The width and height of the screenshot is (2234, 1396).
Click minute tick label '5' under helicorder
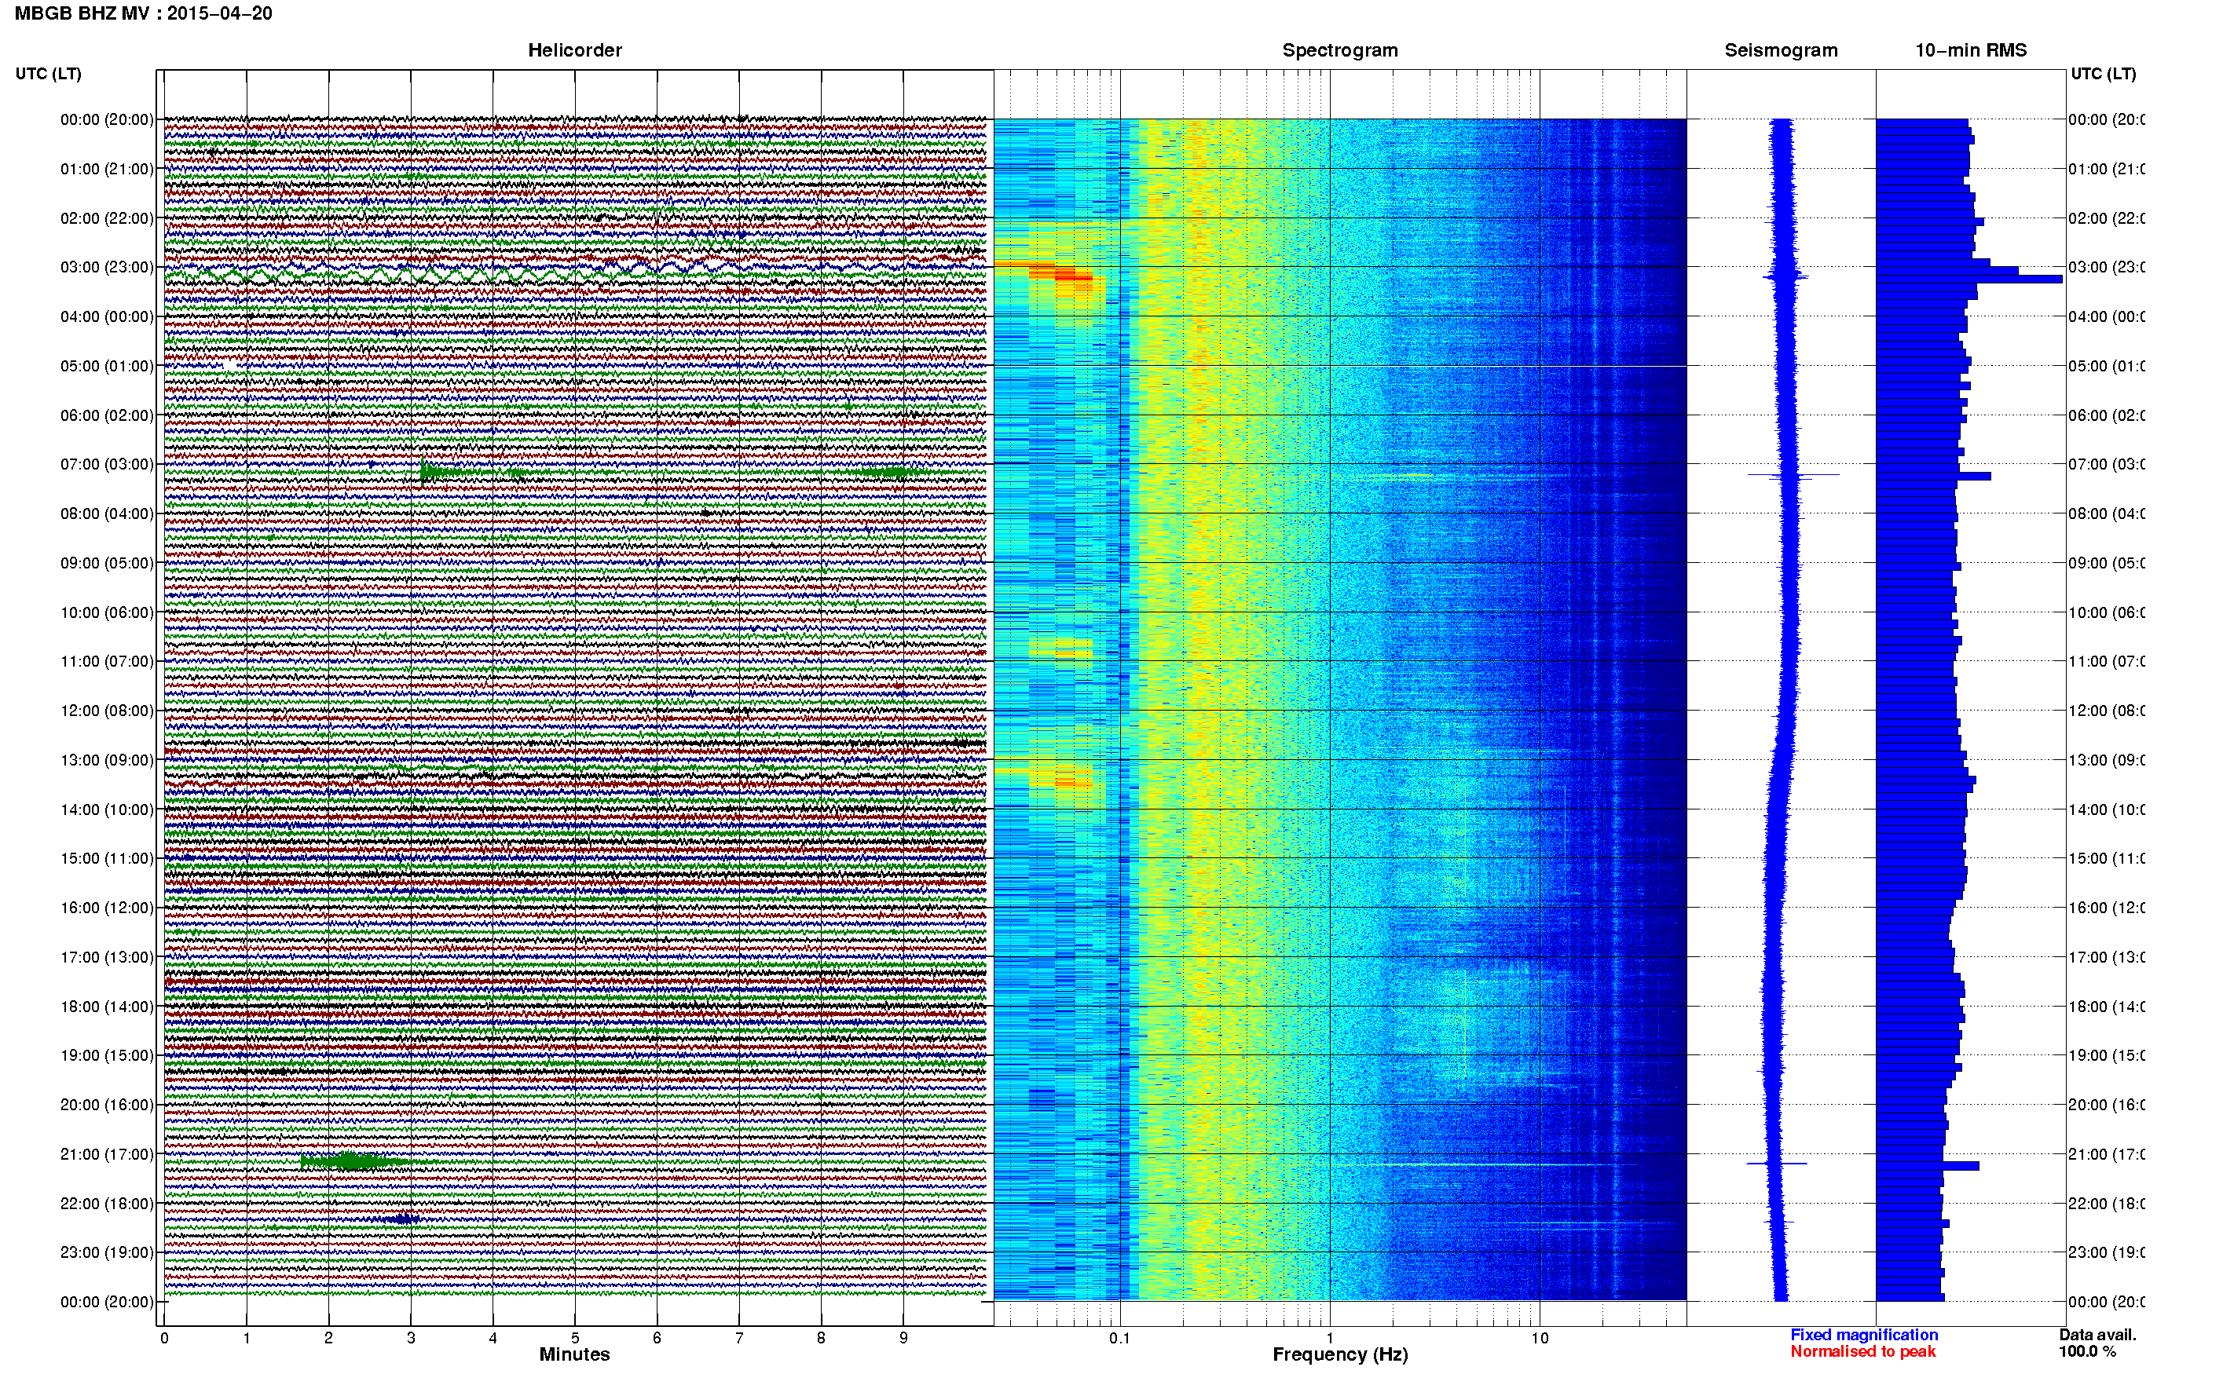click(574, 1338)
